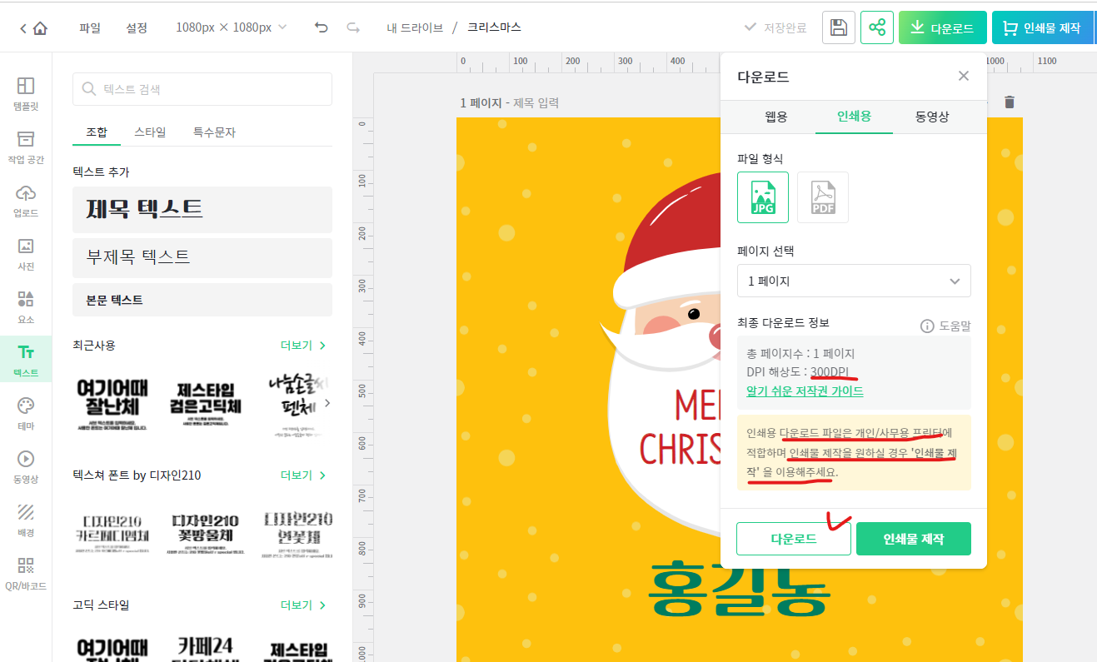The width and height of the screenshot is (1097, 662).
Task: Select the 홍길동 text on canvas
Action: tap(739, 588)
